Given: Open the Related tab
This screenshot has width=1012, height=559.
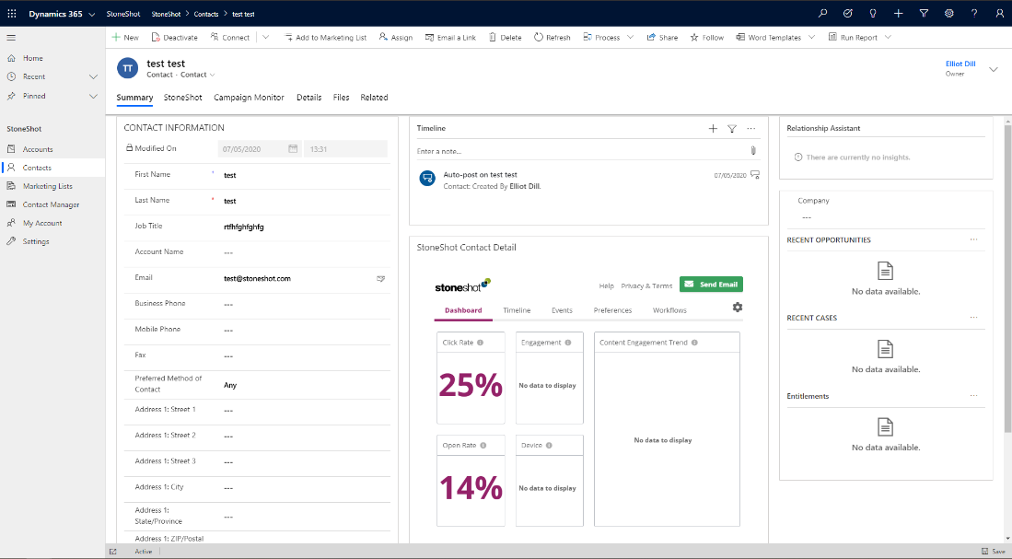Looking at the screenshot, I should (x=375, y=98).
